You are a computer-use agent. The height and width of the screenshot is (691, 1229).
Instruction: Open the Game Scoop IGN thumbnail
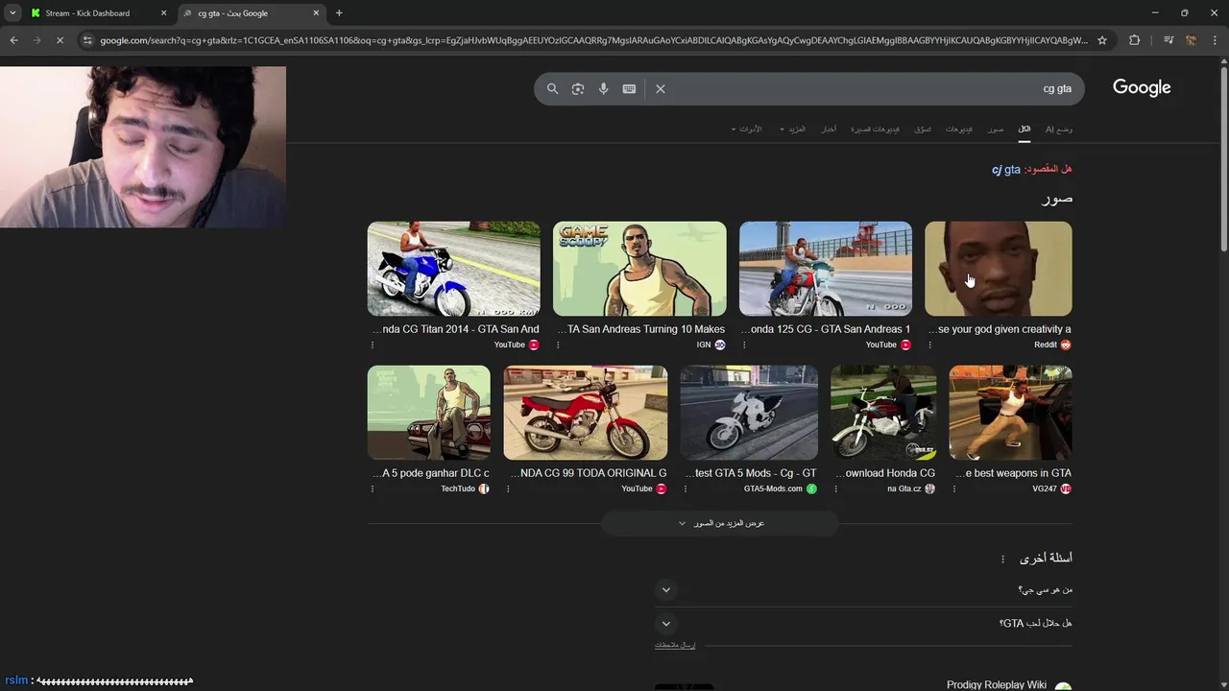point(639,269)
